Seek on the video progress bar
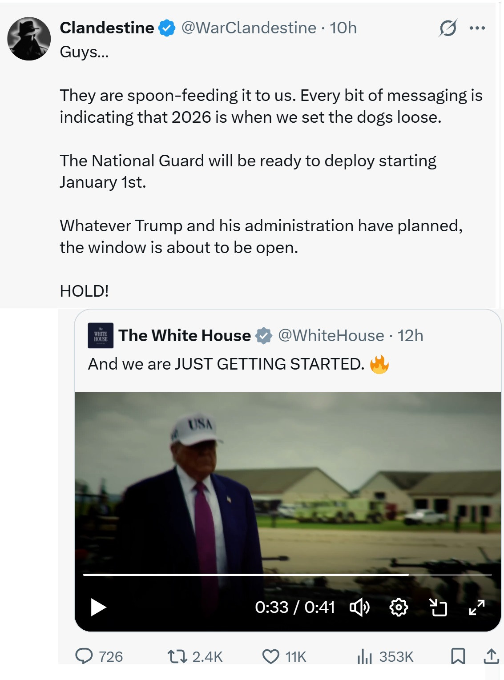Image resolution: width=504 pixels, height=680 pixels. (x=287, y=575)
